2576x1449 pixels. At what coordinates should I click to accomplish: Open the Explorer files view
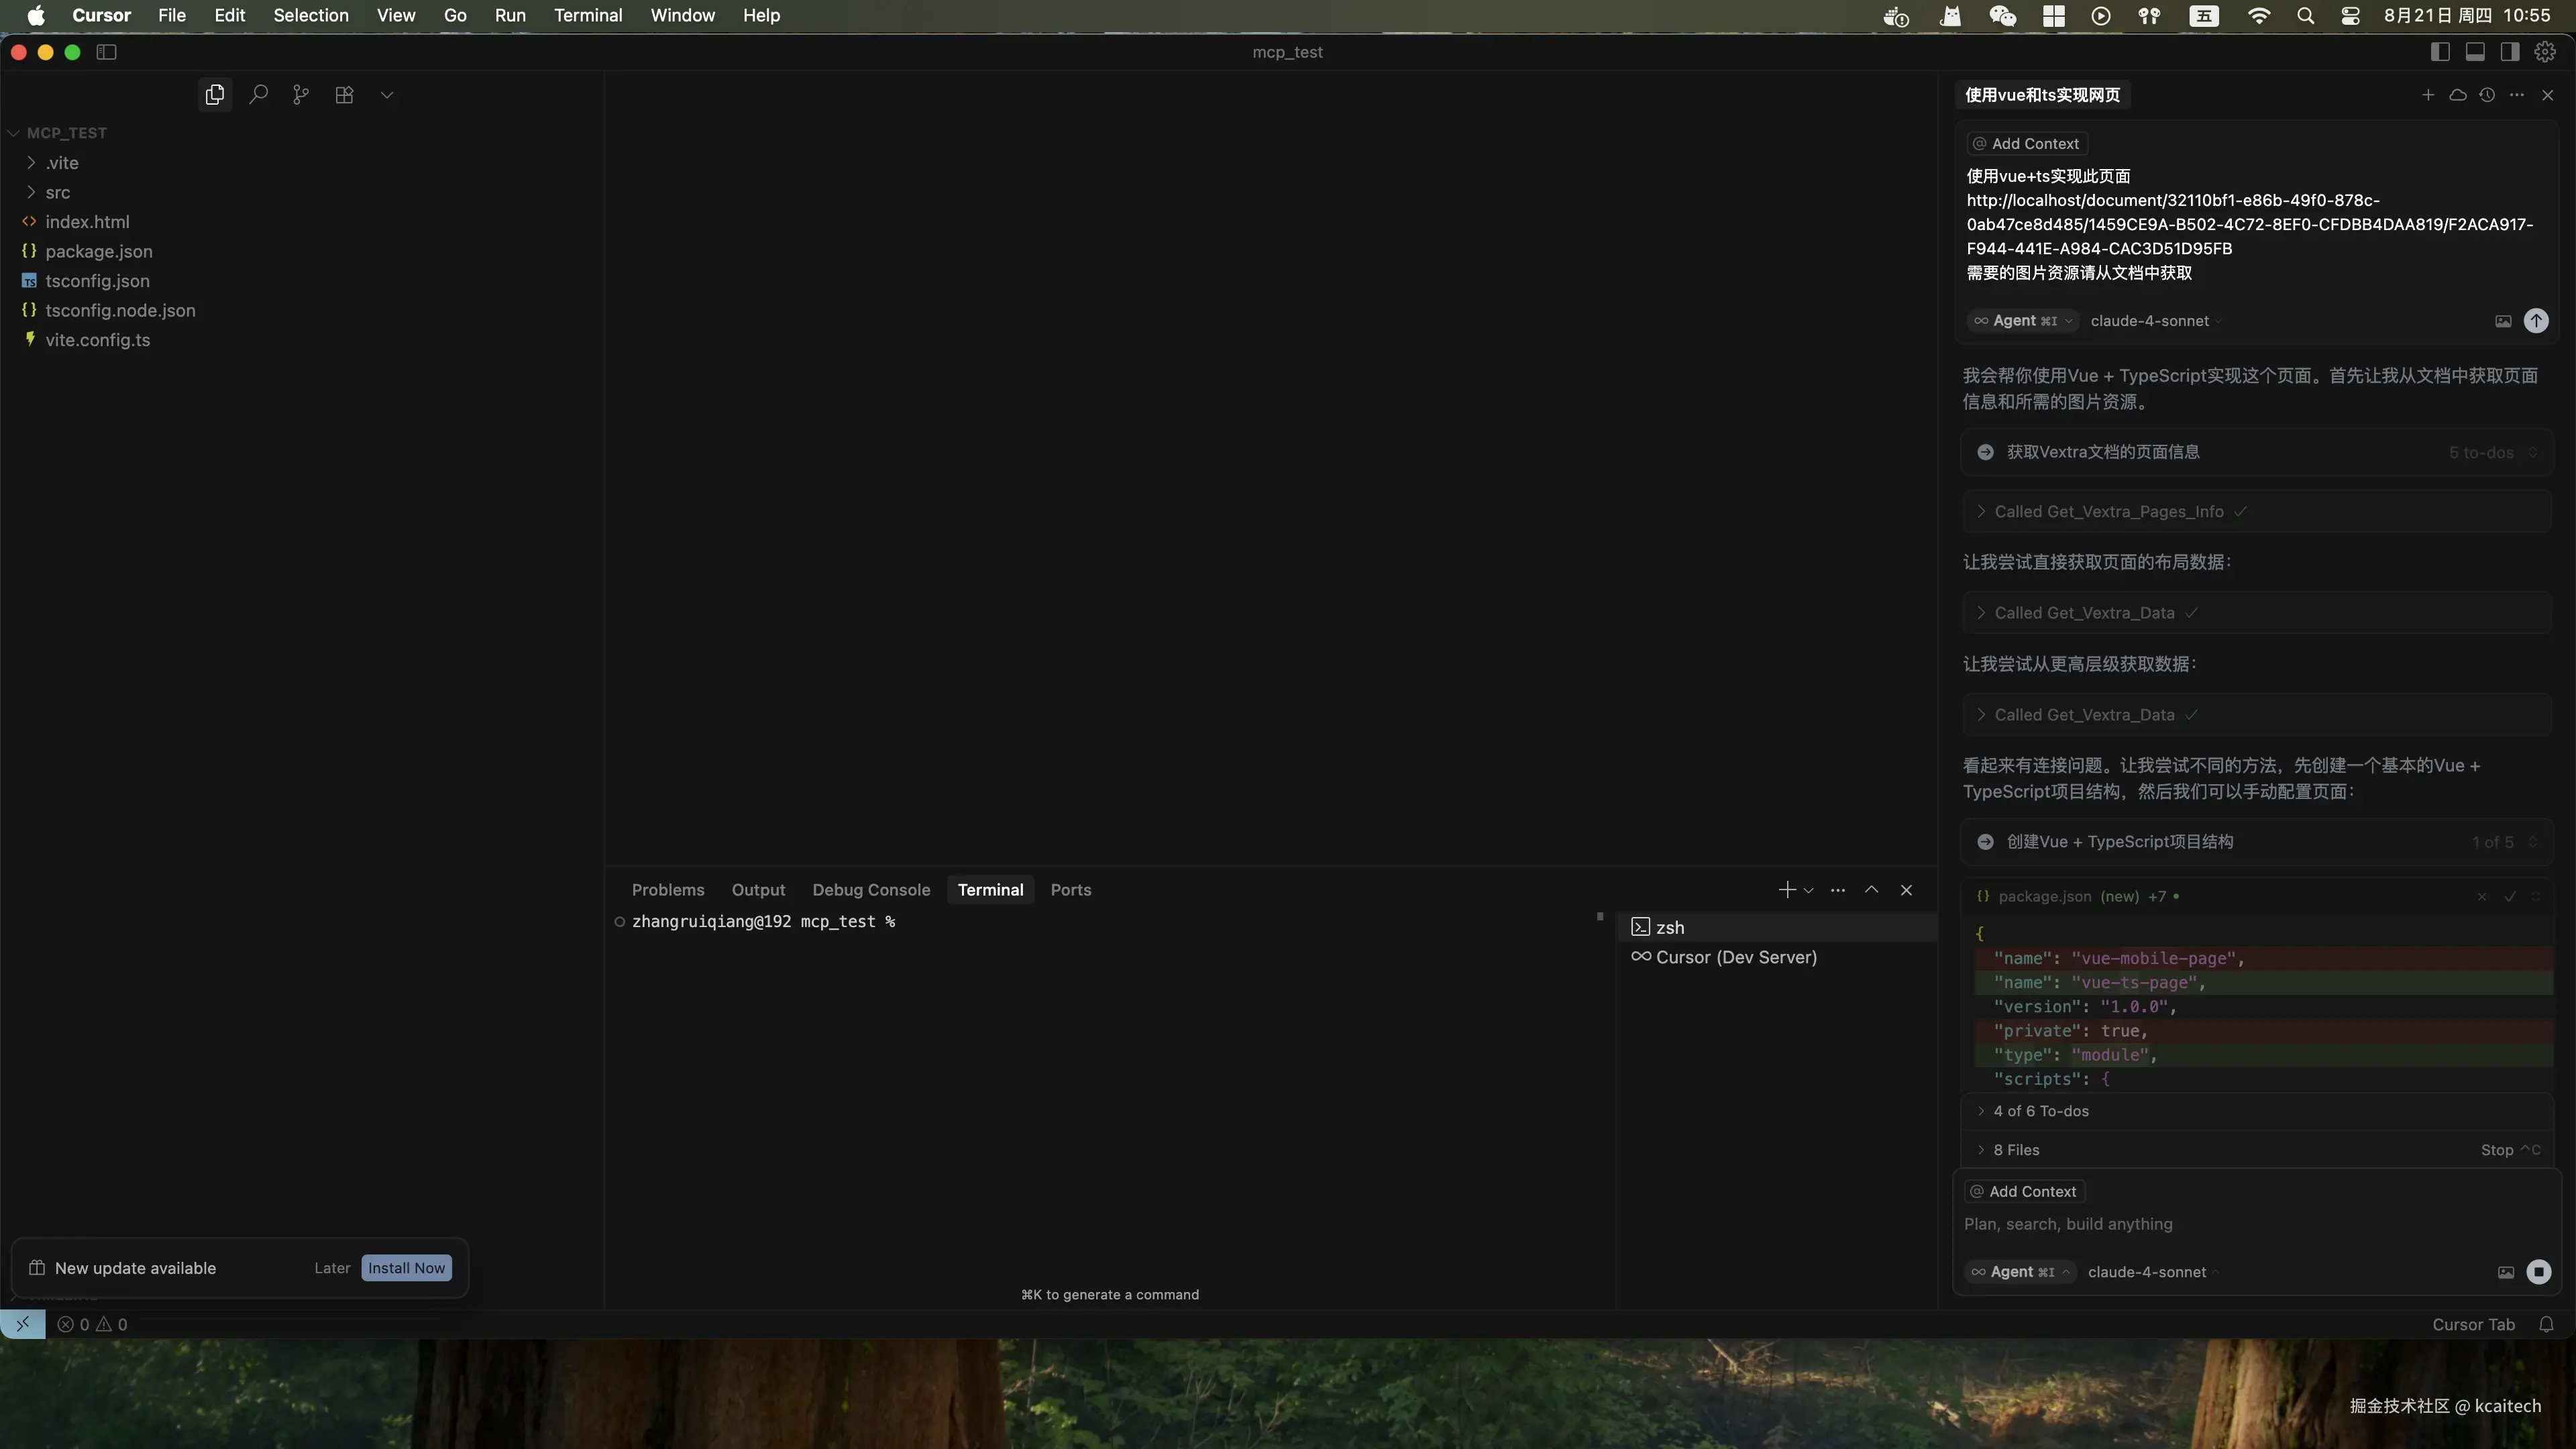tap(214, 94)
